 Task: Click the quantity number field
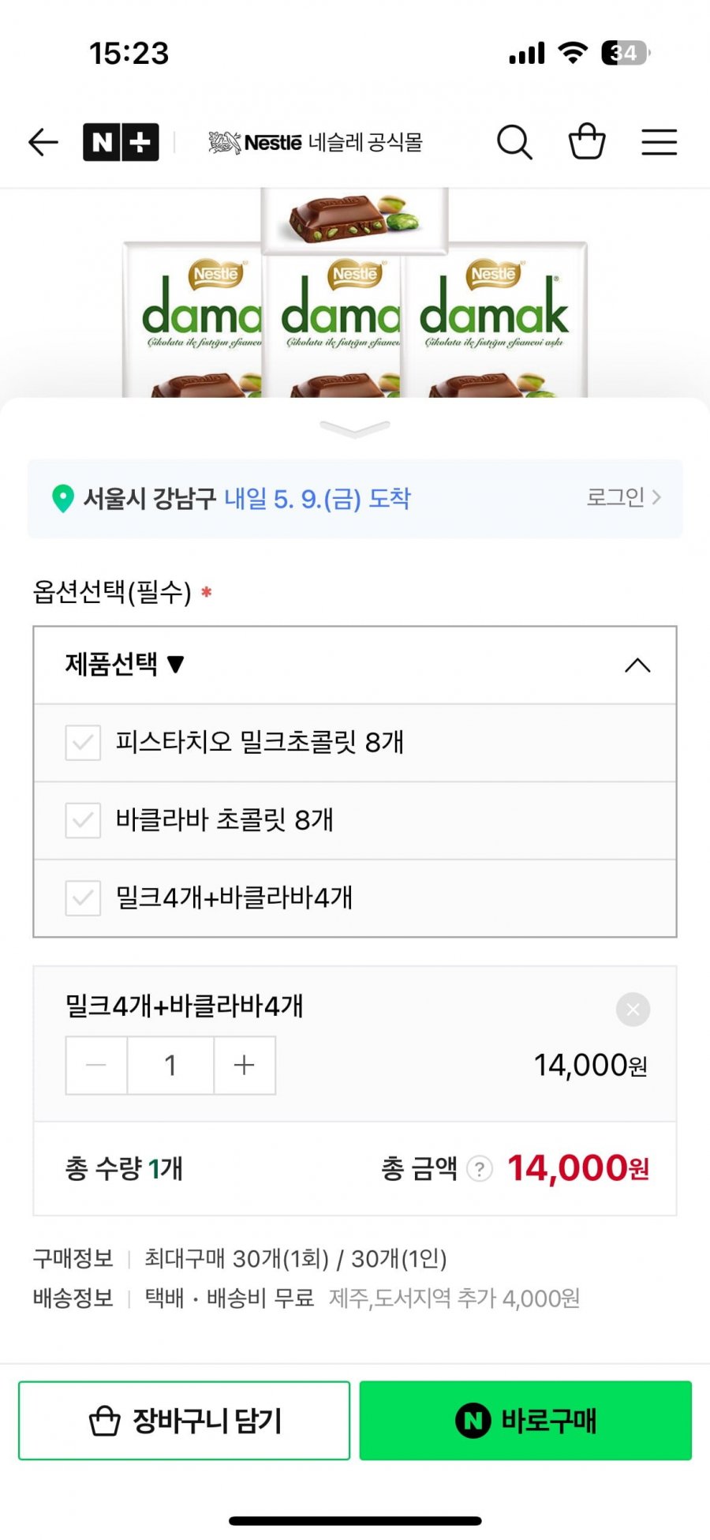170,1066
